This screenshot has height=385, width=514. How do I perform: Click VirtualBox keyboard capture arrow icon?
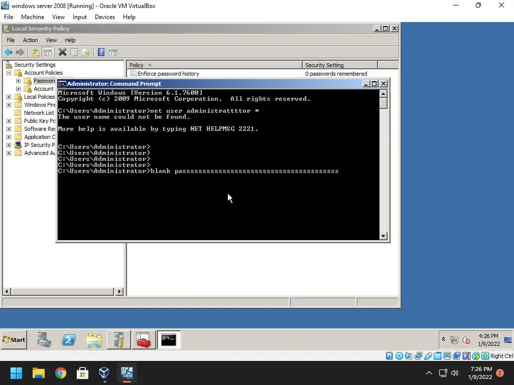point(485,356)
